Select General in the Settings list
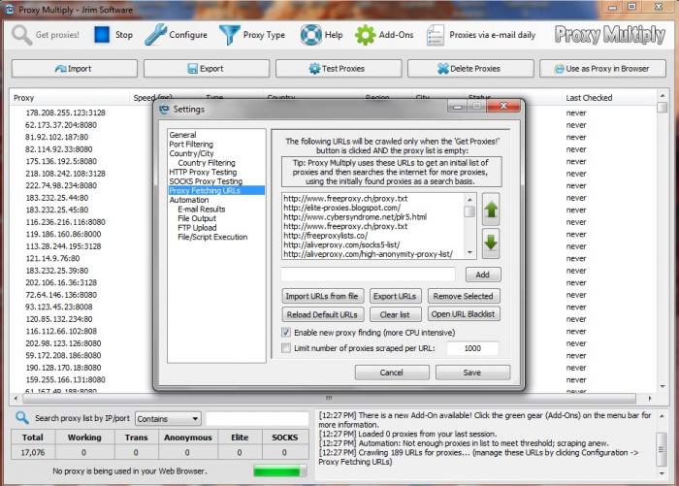Screen dimensions: 679x486 182,135
